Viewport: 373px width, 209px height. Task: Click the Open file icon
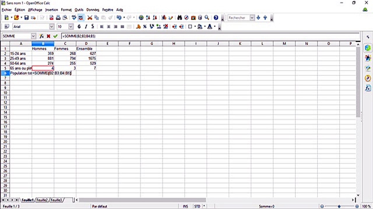(x=16, y=18)
